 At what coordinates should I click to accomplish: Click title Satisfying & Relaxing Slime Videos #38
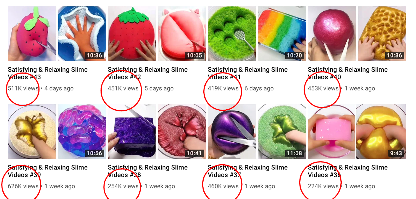148,171
